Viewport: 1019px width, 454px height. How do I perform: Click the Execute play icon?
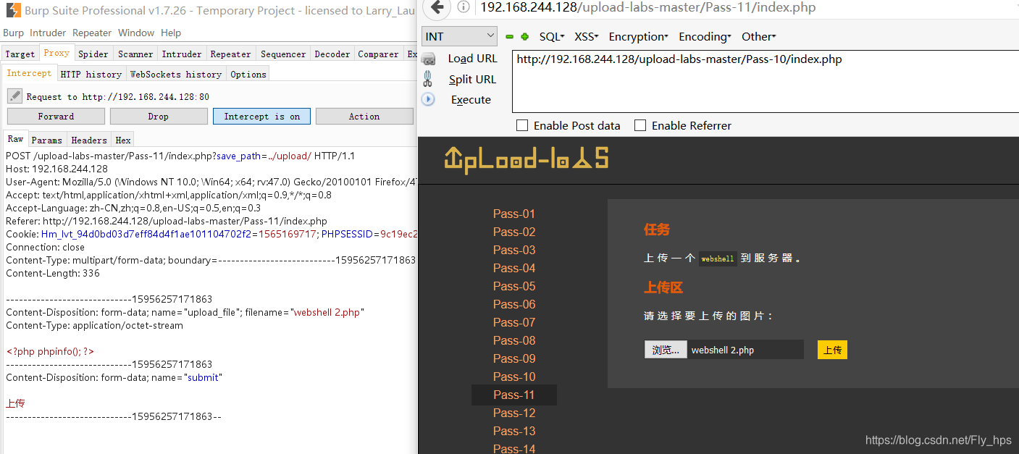[x=429, y=99]
